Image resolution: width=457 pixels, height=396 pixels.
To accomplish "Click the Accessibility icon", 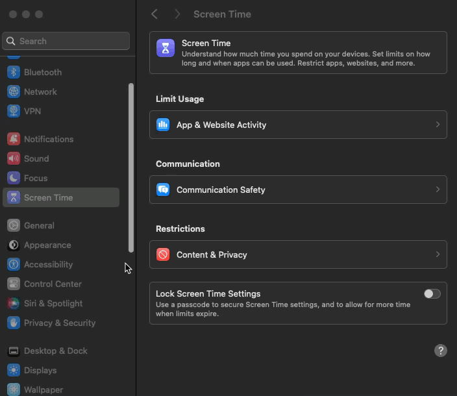I will pyautogui.click(x=14, y=264).
